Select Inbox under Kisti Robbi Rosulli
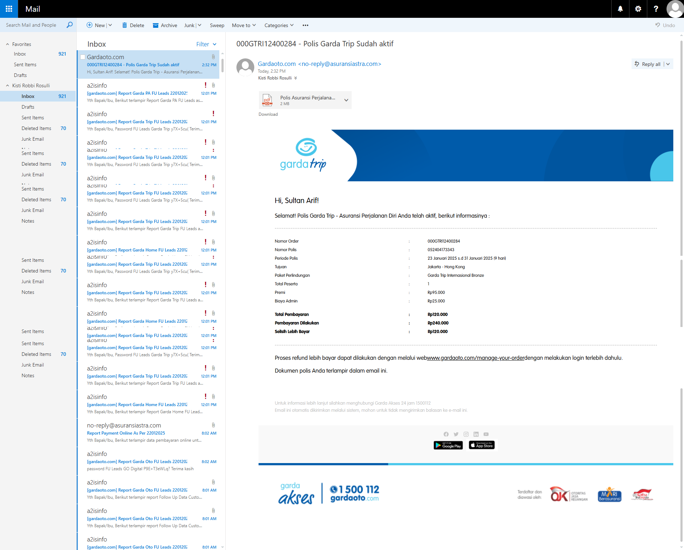Image resolution: width=684 pixels, height=550 pixels. click(x=38, y=96)
